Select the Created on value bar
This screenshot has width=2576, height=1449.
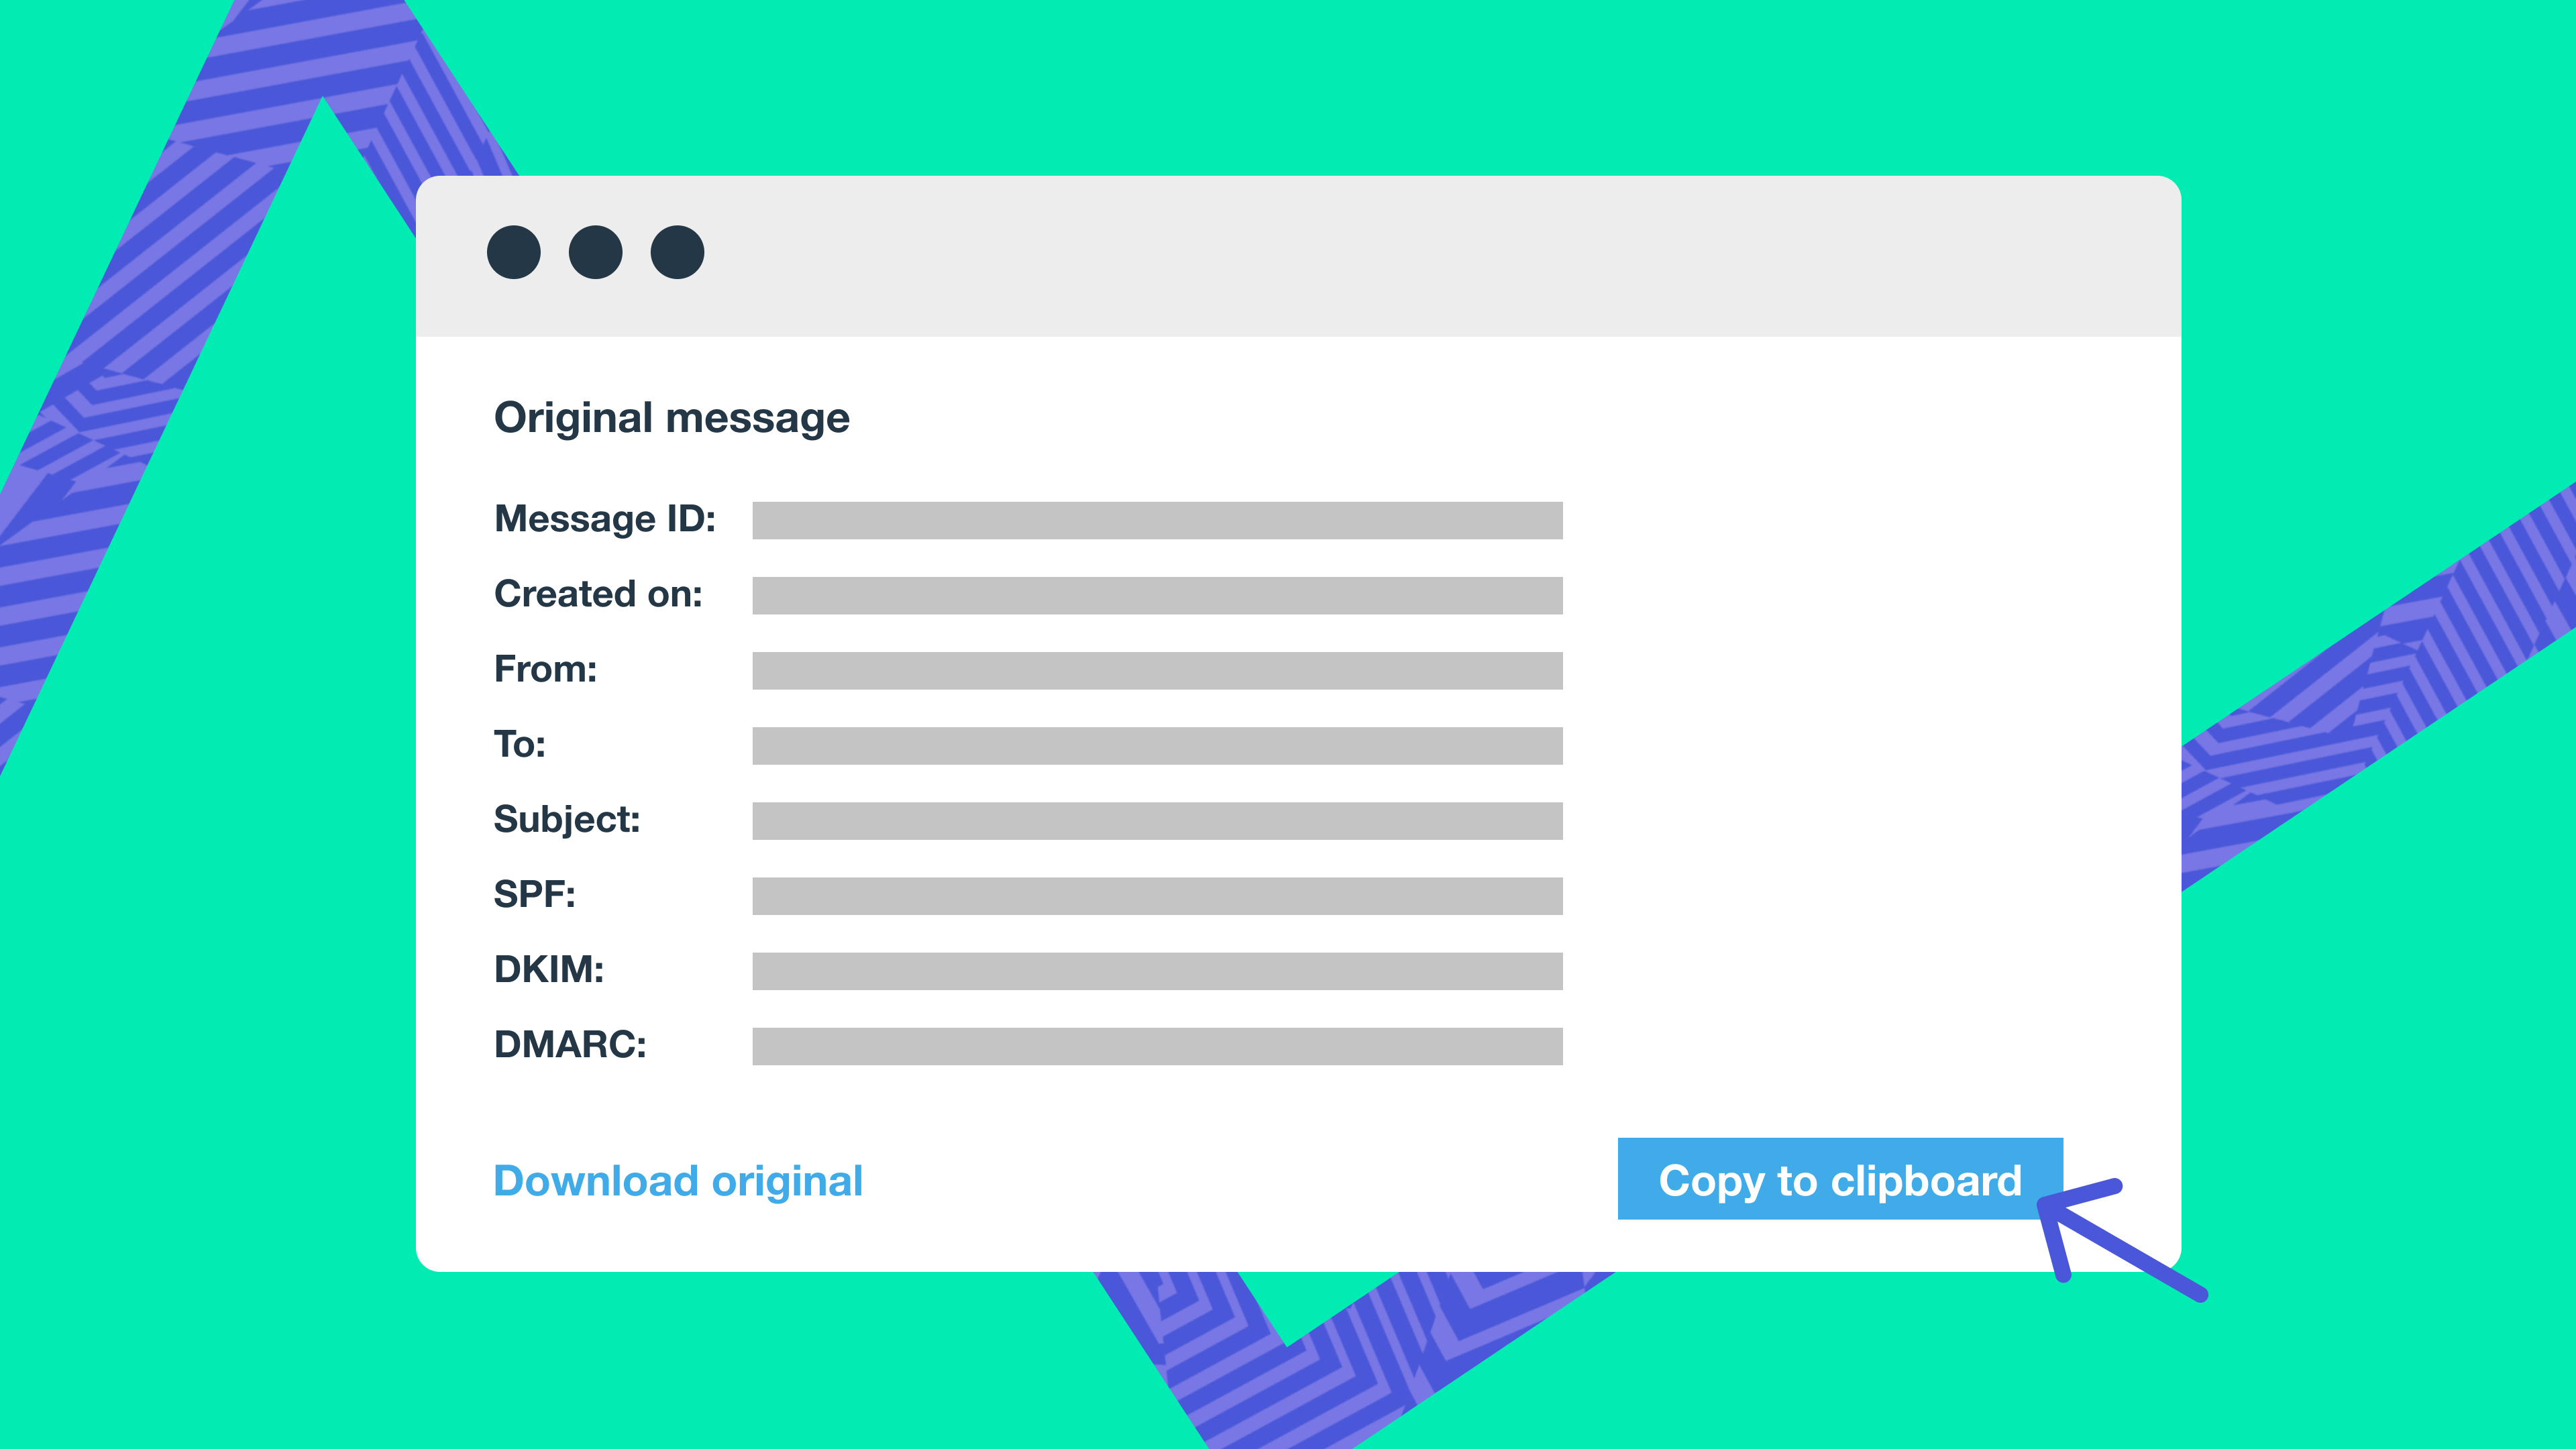(x=1157, y=596)
